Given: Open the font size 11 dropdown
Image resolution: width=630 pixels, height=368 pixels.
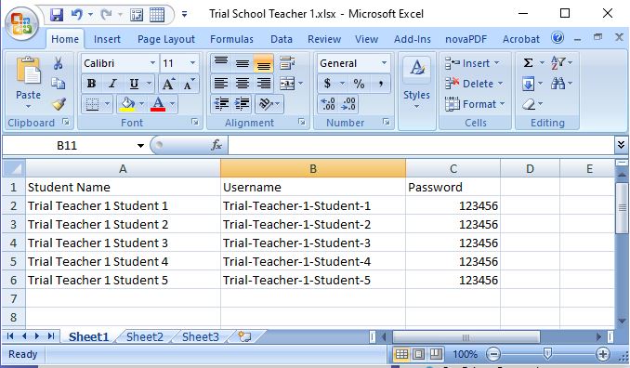Looking at the screenshot, I should 192,63.
